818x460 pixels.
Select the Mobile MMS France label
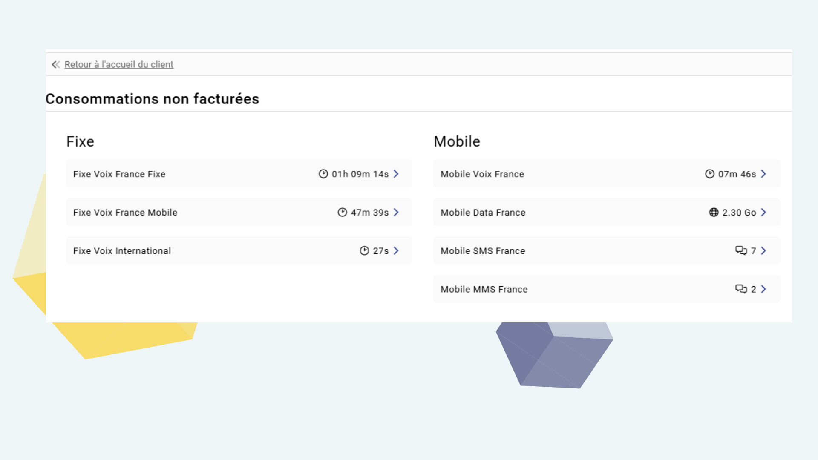click(x=484, y=289)
